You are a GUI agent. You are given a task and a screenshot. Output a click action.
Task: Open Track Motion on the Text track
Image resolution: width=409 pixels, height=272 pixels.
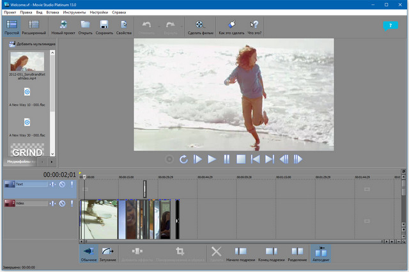tap(52, 185)
